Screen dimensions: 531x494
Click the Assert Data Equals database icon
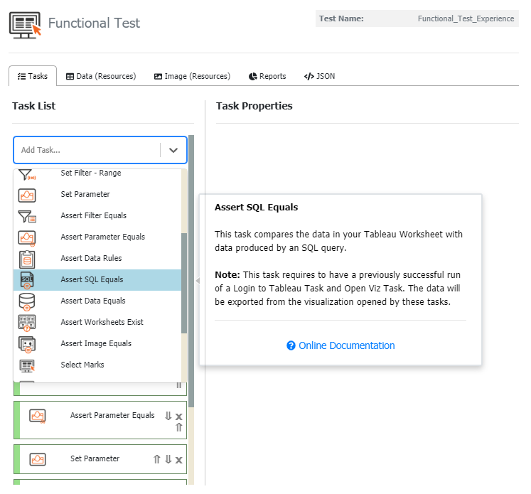[27, 301]
